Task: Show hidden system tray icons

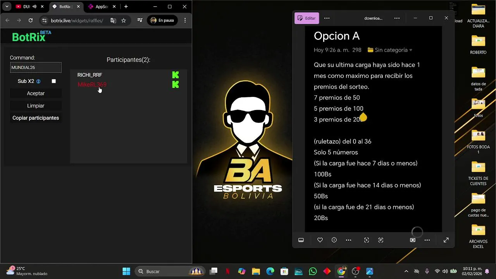Action: 406,271
